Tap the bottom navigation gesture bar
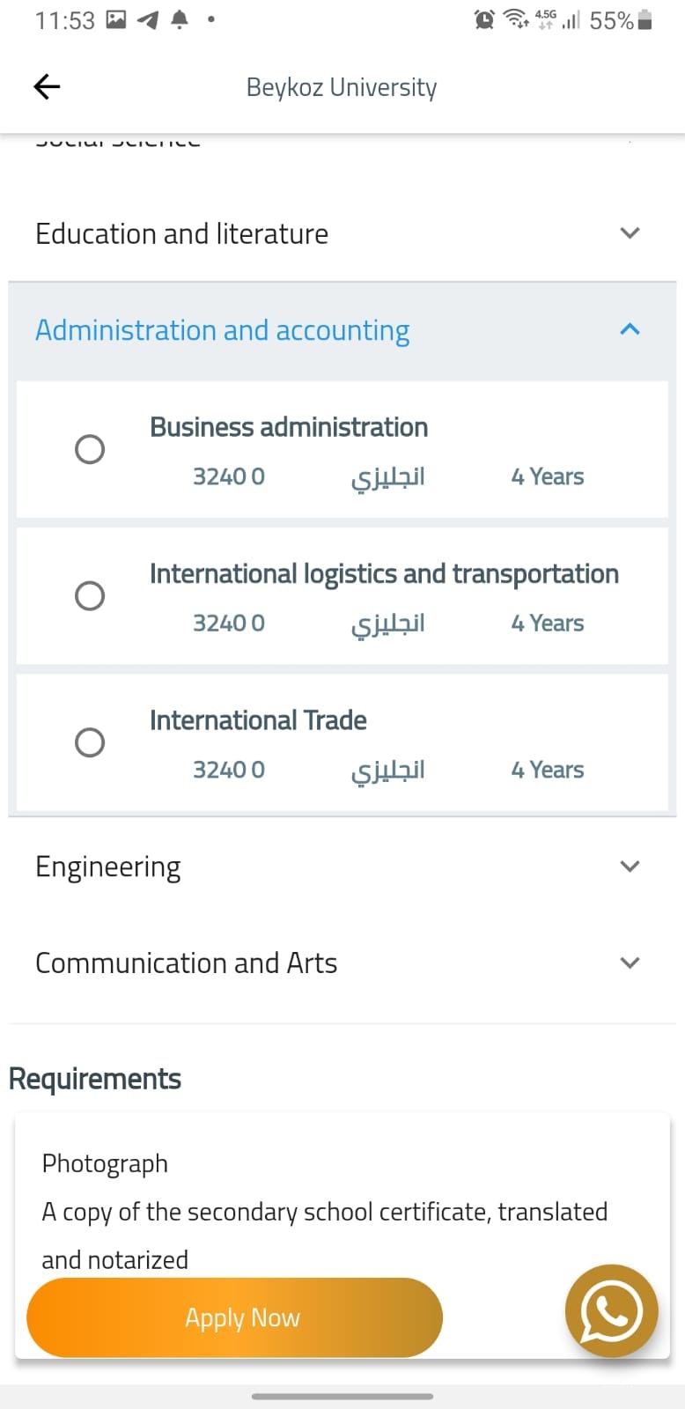 [342, 1396]
